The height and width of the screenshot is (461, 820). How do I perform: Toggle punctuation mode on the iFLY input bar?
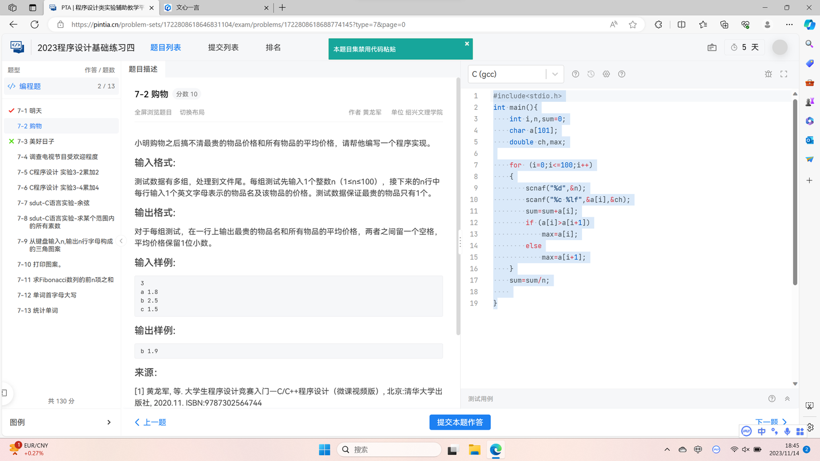[x=774, y=431]
